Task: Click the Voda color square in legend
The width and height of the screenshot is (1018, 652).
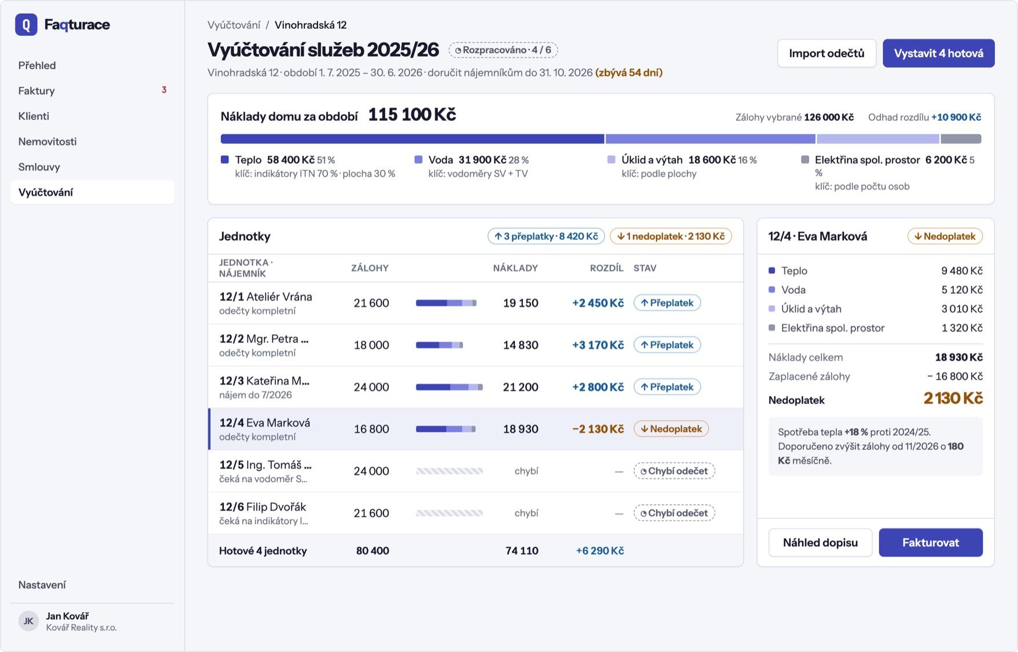Action: coord(418,160)
